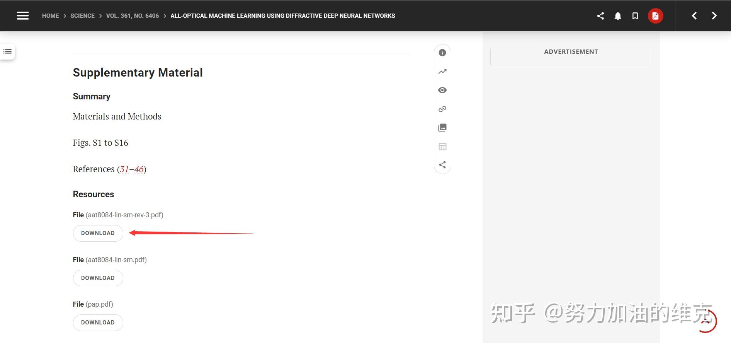Download aat8084-lin-sm-rev-3.pdf file
This screenshot has width=731, height=343.
pyautogui.click(x=98, y=233)
